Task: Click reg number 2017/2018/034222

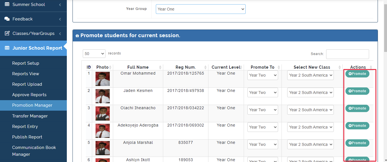Action: click(186, 108)
